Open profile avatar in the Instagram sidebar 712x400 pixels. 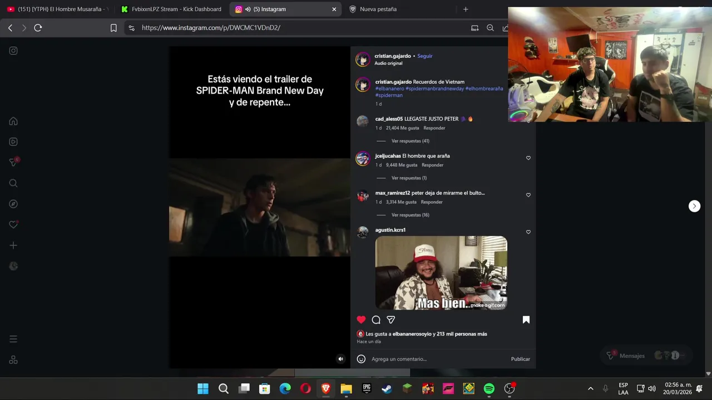(13, 266)
